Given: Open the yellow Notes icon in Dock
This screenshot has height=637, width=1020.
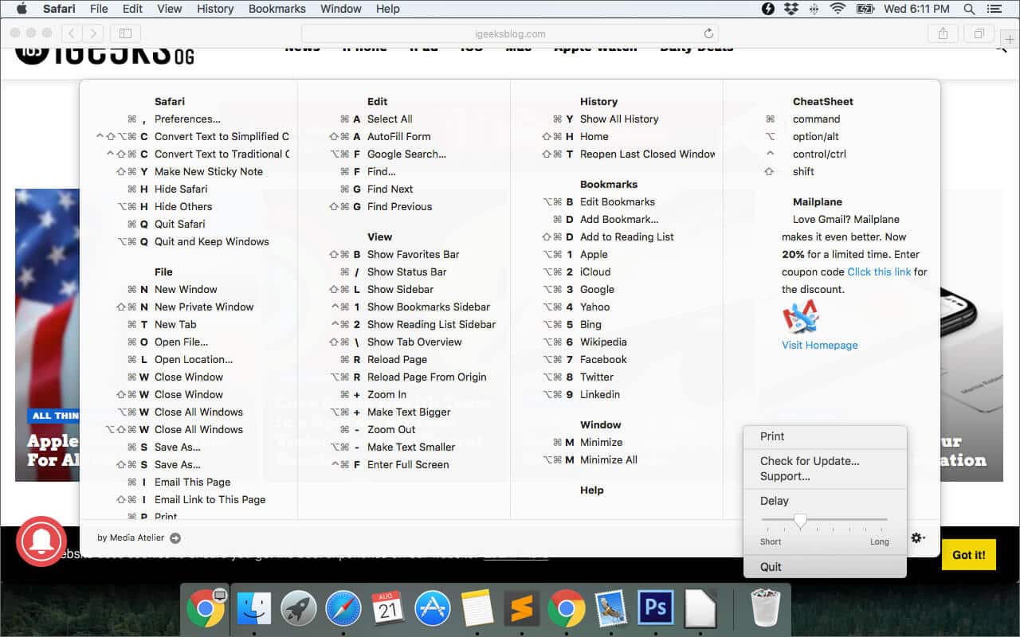Looking at the screenshot, I should [477, 610].
